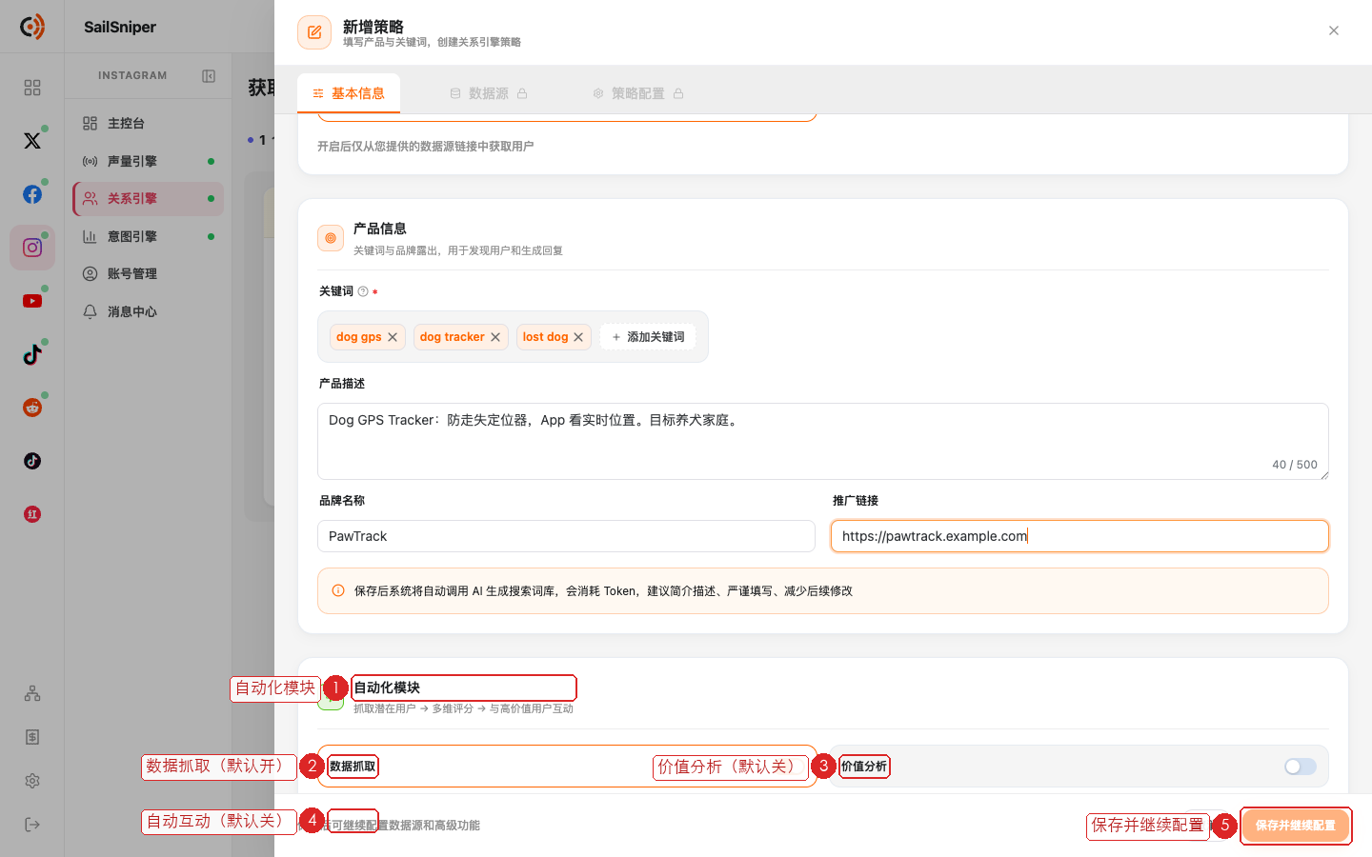Grab the 产品描述 textarea resize handle
The image size is (1372, 857).
[1323, 474]
